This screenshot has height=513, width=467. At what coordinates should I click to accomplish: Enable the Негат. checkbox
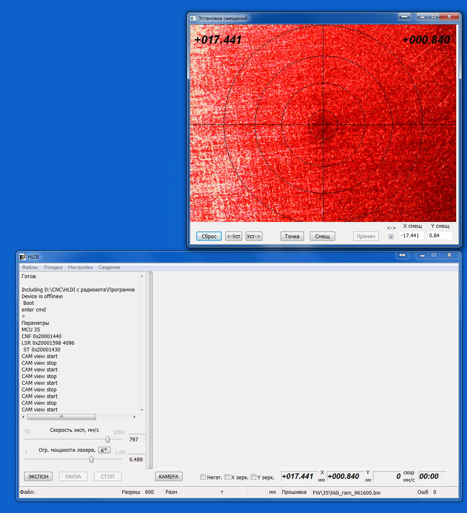point(203,477)
